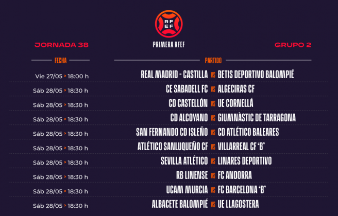The height and width of the screenshot is (216, 338).
Task: Select the Jornada 38 label
Action: 61,45
